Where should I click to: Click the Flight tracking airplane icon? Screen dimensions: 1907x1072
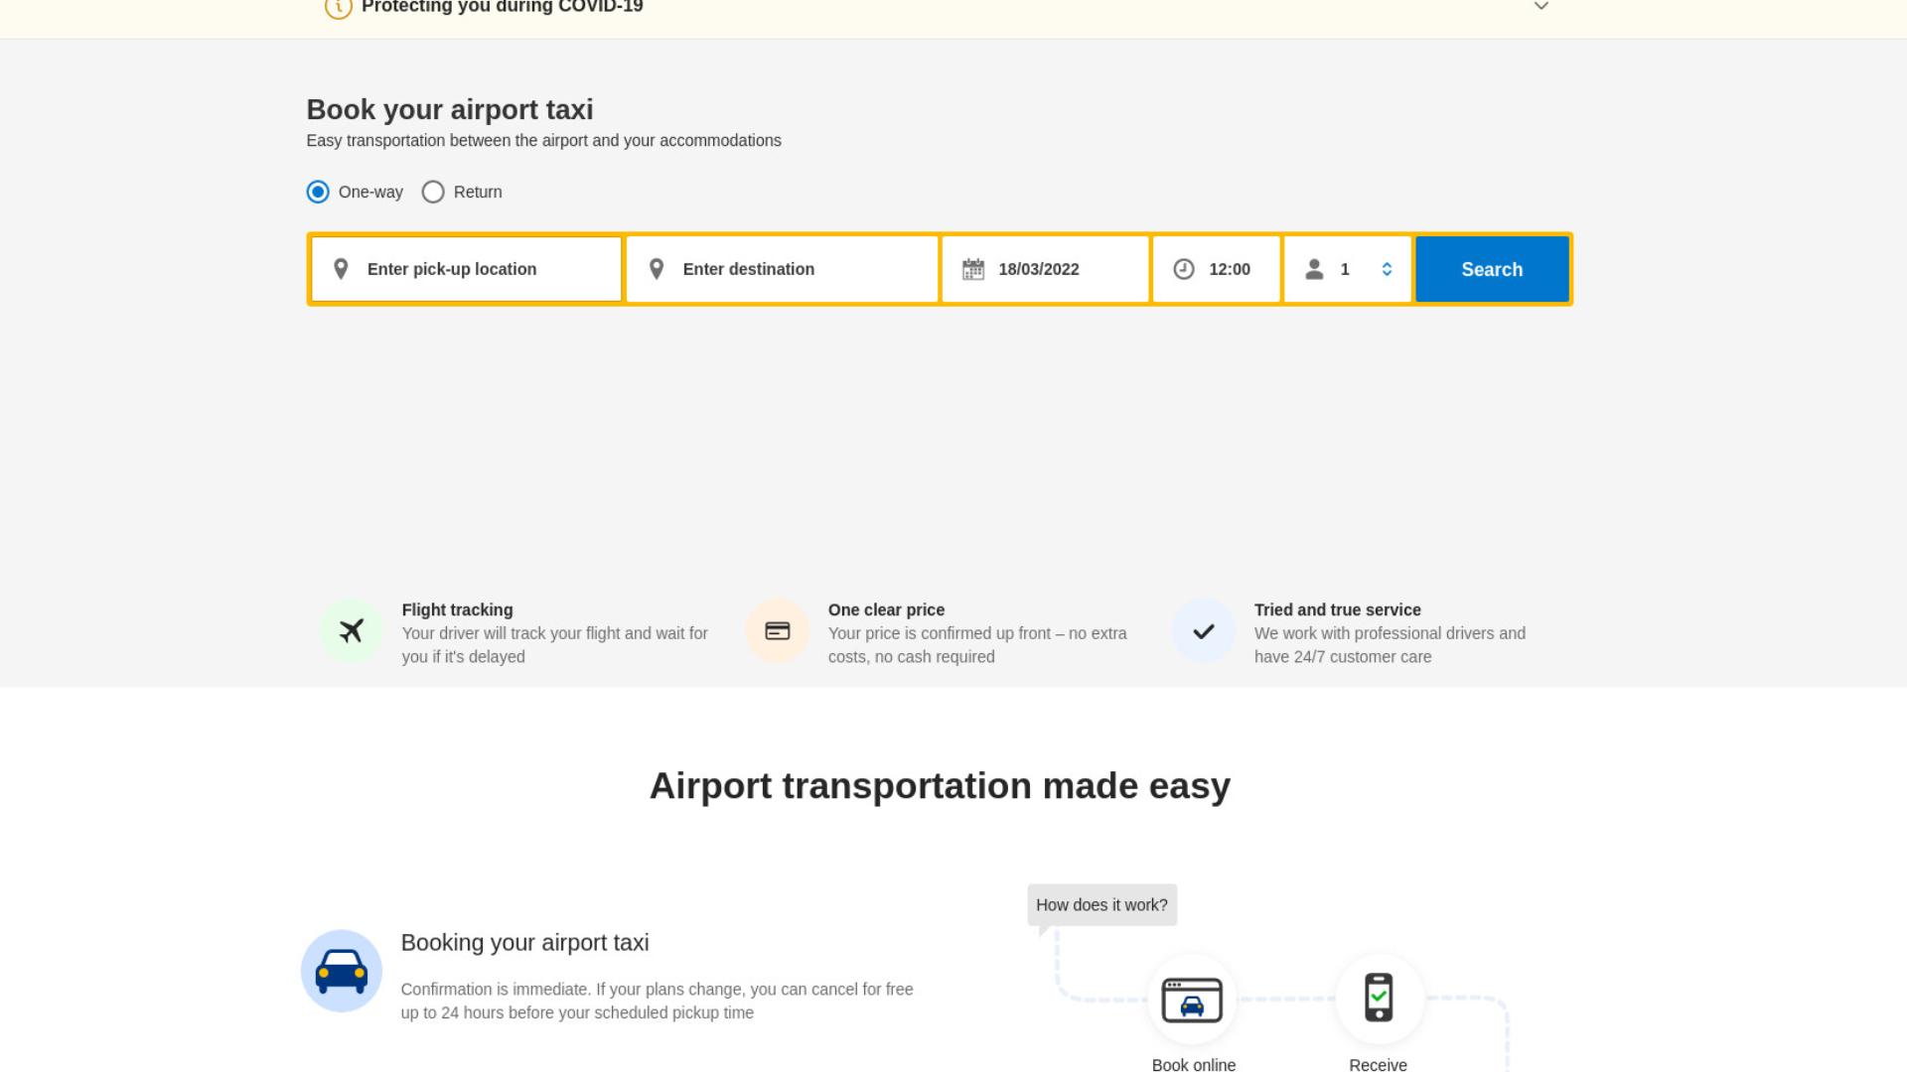pos(351,631)
